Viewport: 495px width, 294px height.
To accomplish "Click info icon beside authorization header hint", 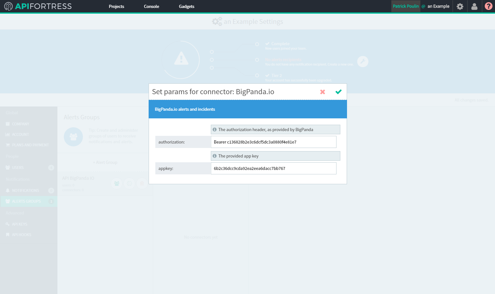I will coord(215,129).
